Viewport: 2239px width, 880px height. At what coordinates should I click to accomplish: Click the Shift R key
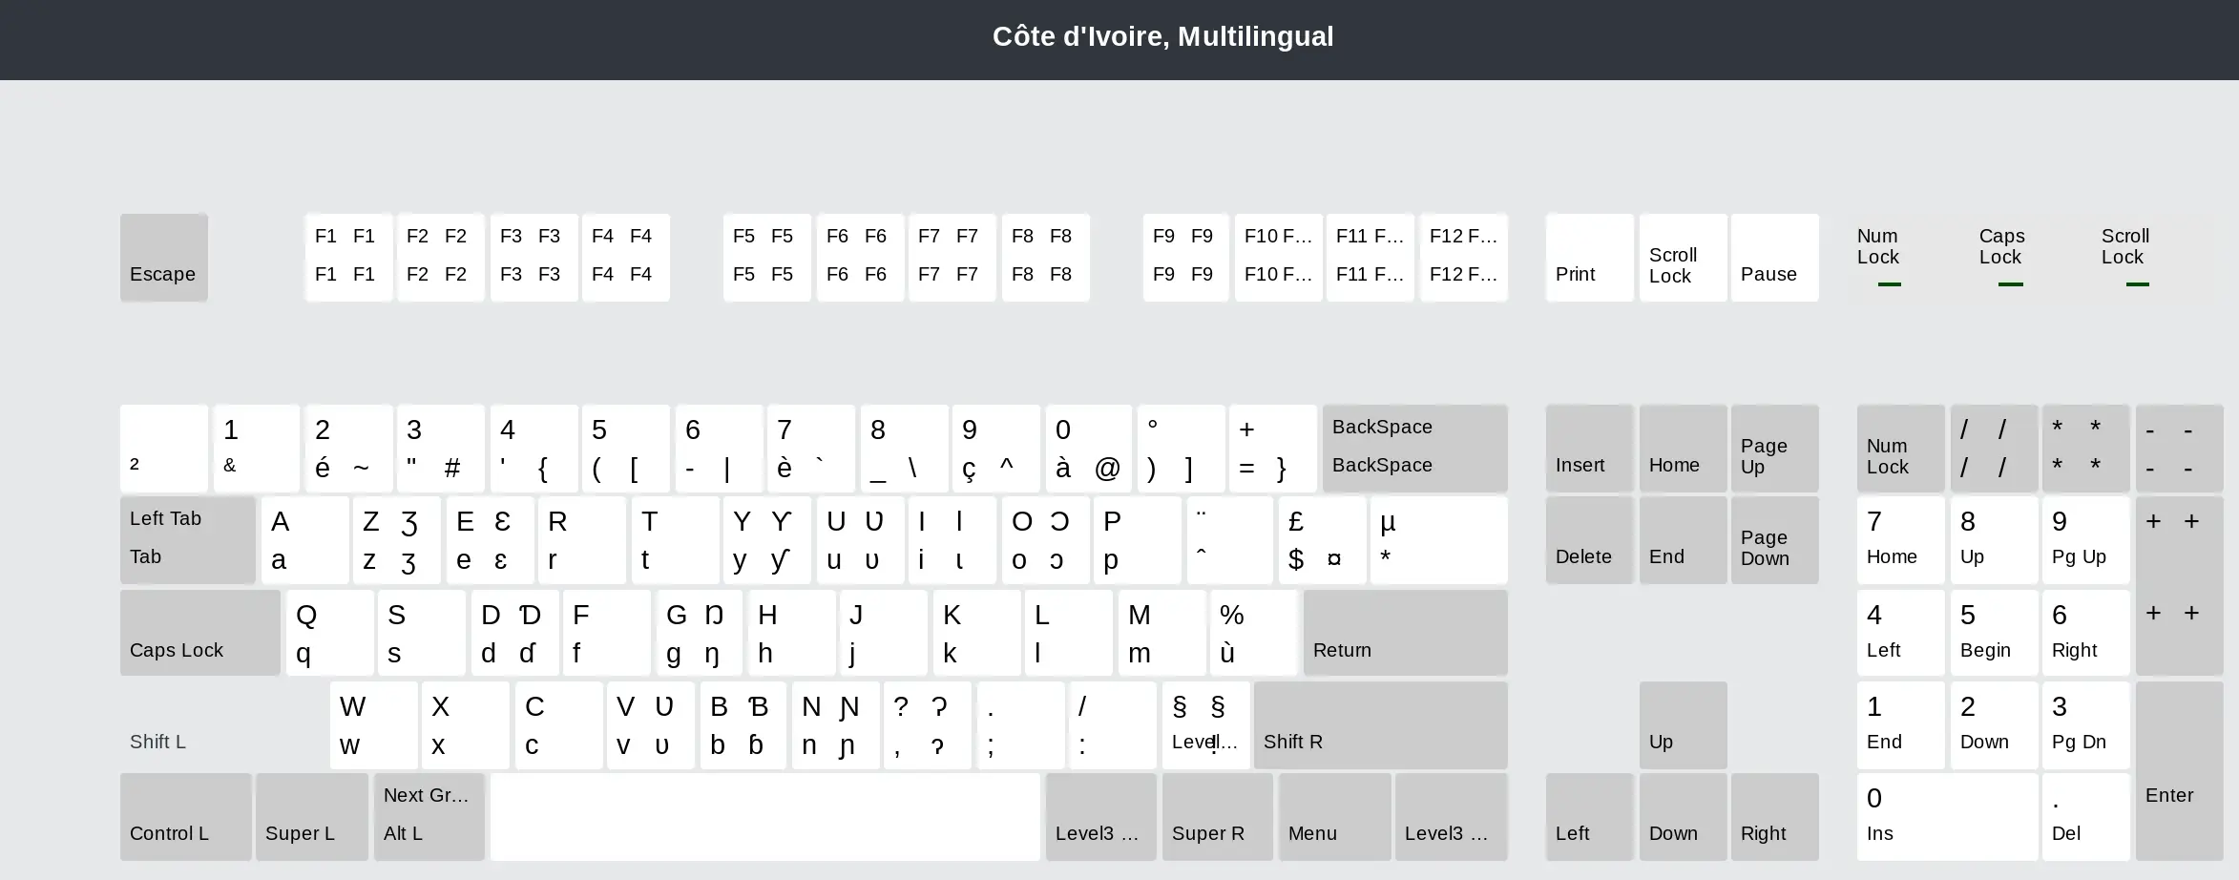click(1381, 725)
